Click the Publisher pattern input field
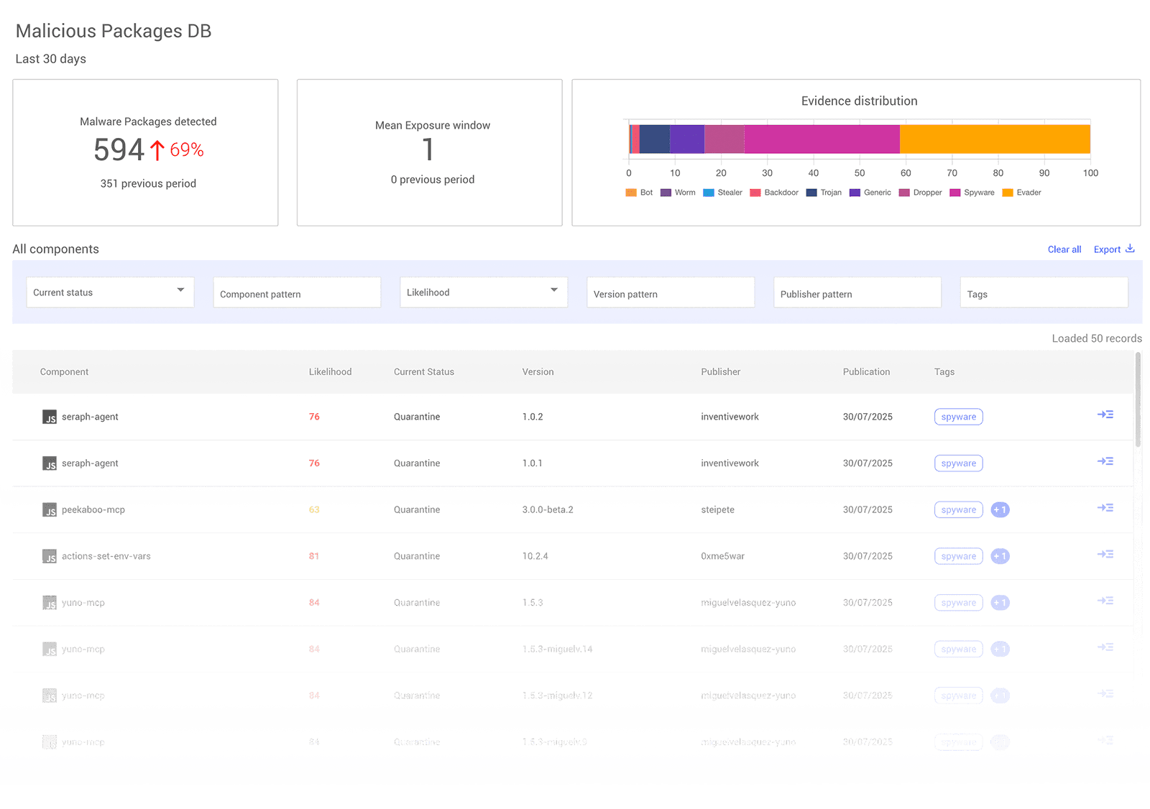Viewport: 1150px width, 809px height. click(857, 293)
